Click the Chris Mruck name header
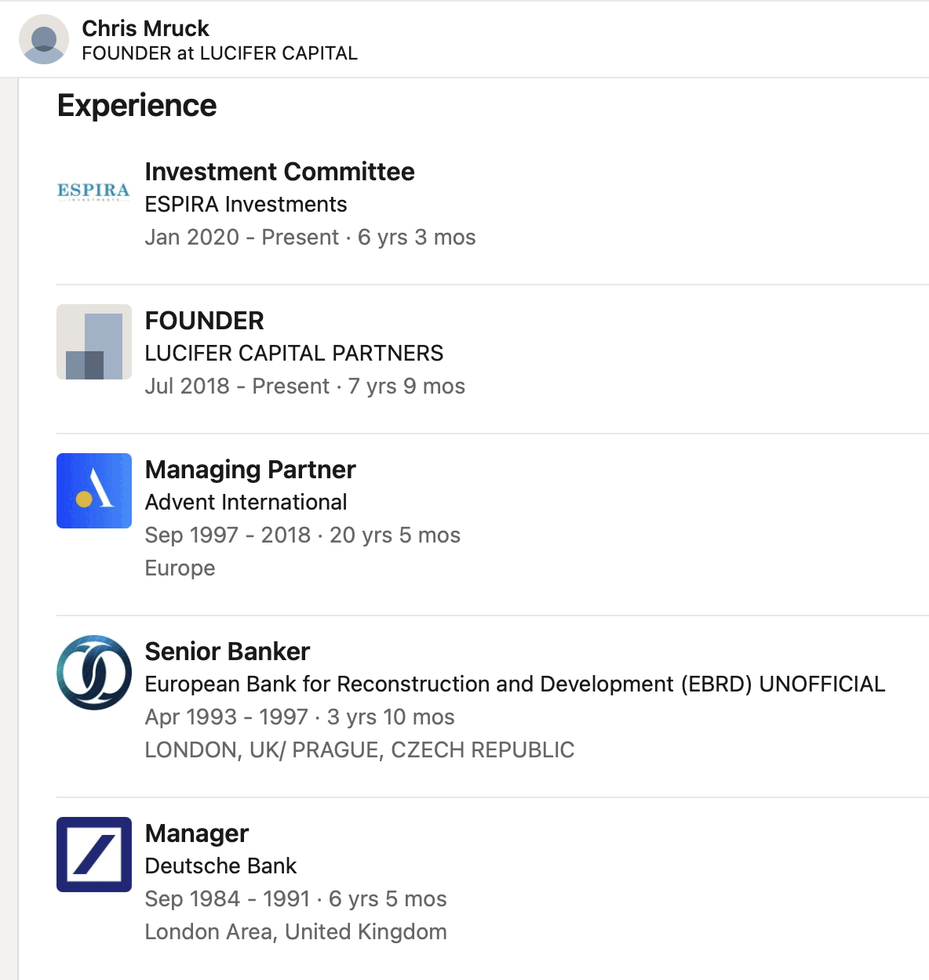Image resolution: width=929 pixels, height=980 pixels. pyautogui.click(x=145, y=28)
